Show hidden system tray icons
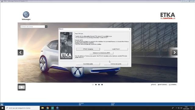The height and width of the screenshot is (110, 195). point(176,108)
